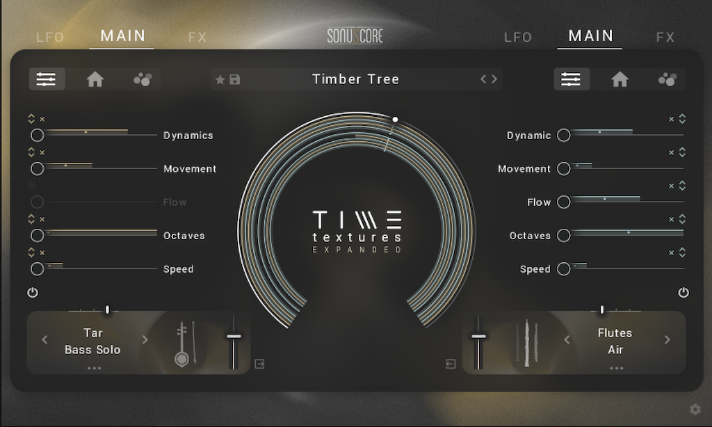
Task: Open settings gear at bottom right
Action: (x=695, y=410)
